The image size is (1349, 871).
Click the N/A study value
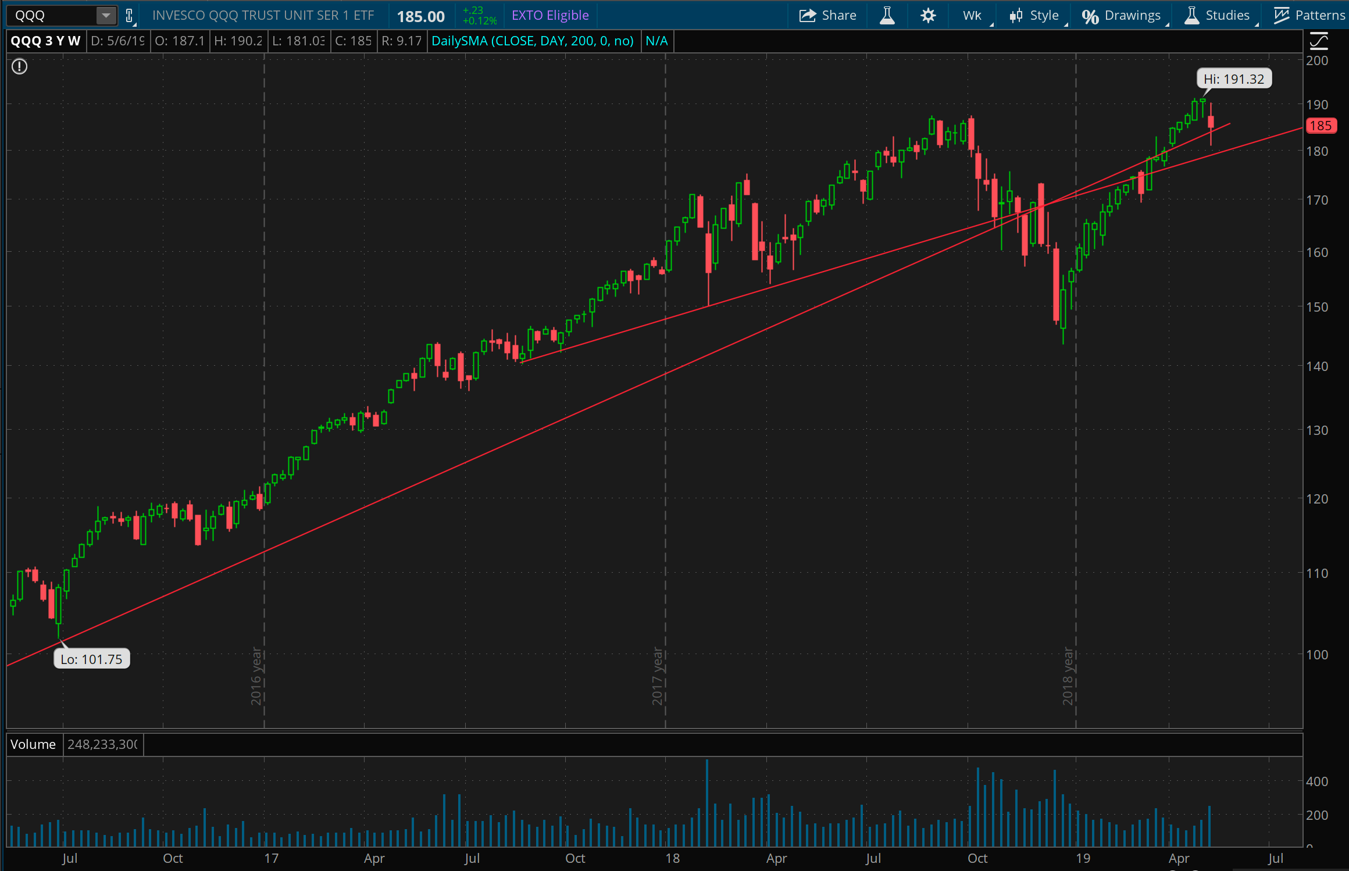[656, 41]
